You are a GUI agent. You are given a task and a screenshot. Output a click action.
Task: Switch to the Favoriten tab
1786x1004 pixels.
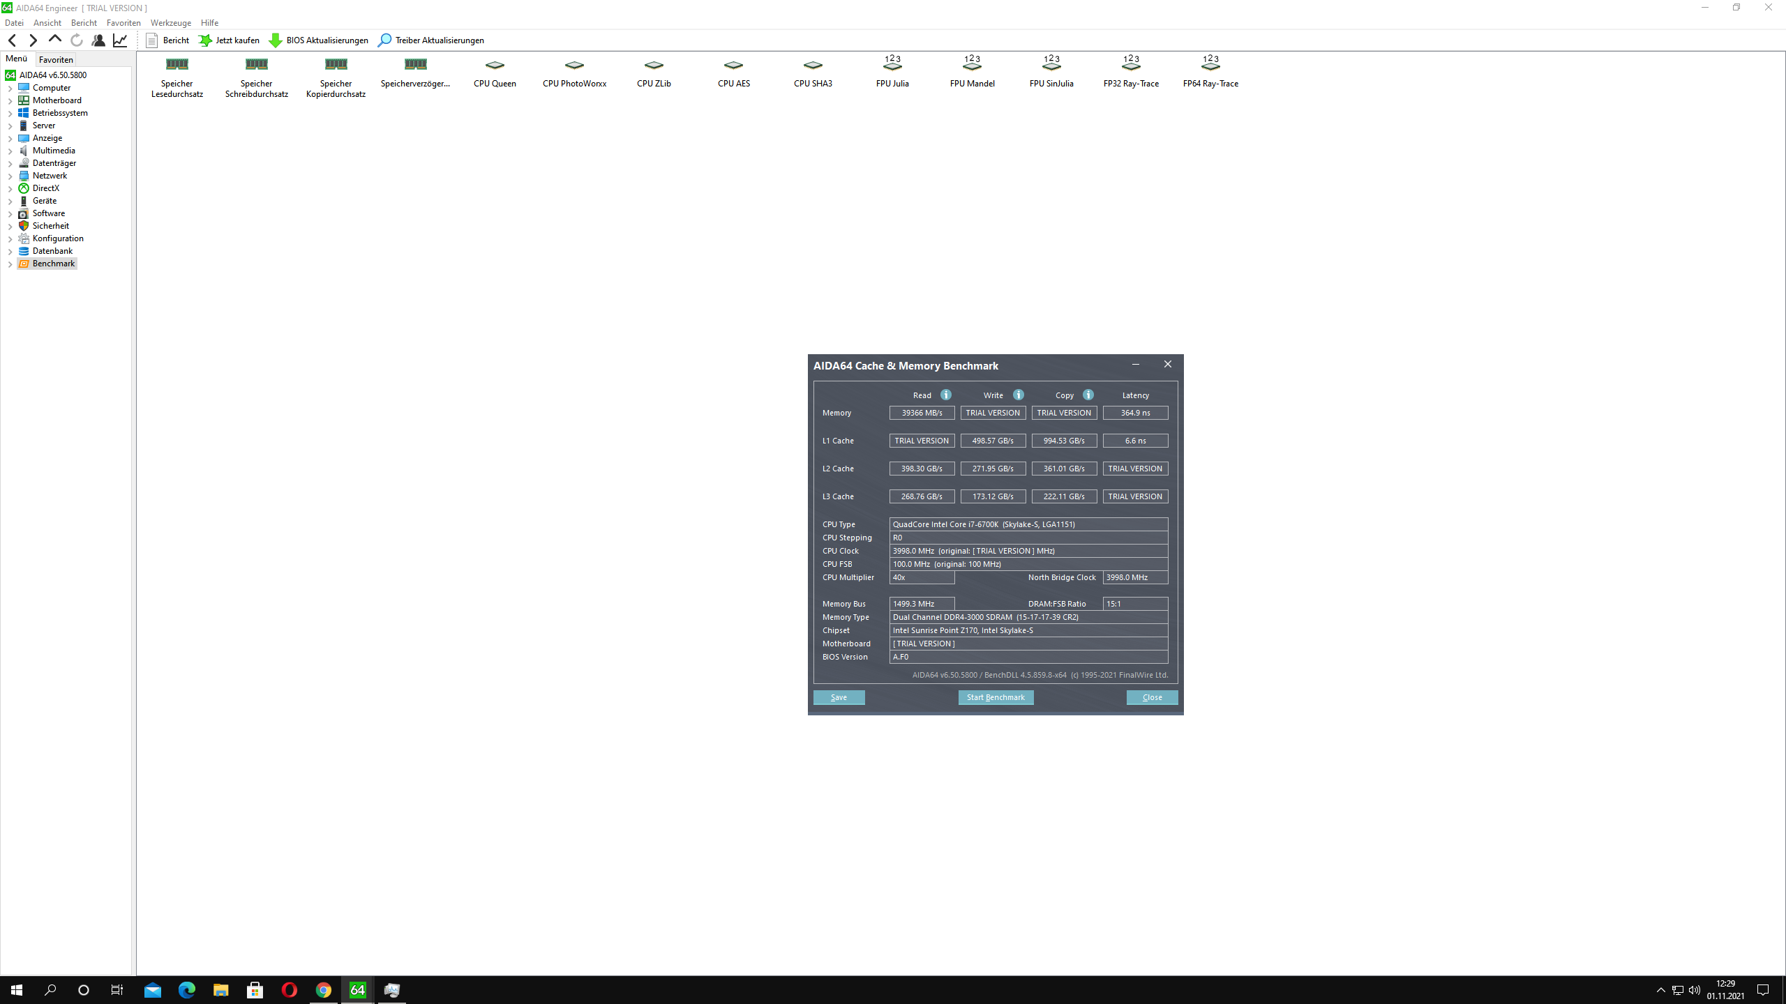pyautogui.click(x=56, y=60)
